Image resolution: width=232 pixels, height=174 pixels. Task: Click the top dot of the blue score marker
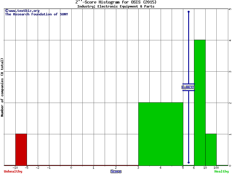click(x=189, y=12)
